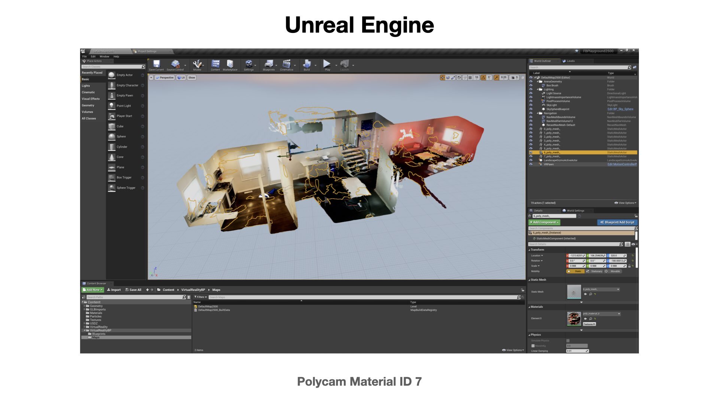Open the Window menu
The image size is (719, 404).
pos(104,56)
